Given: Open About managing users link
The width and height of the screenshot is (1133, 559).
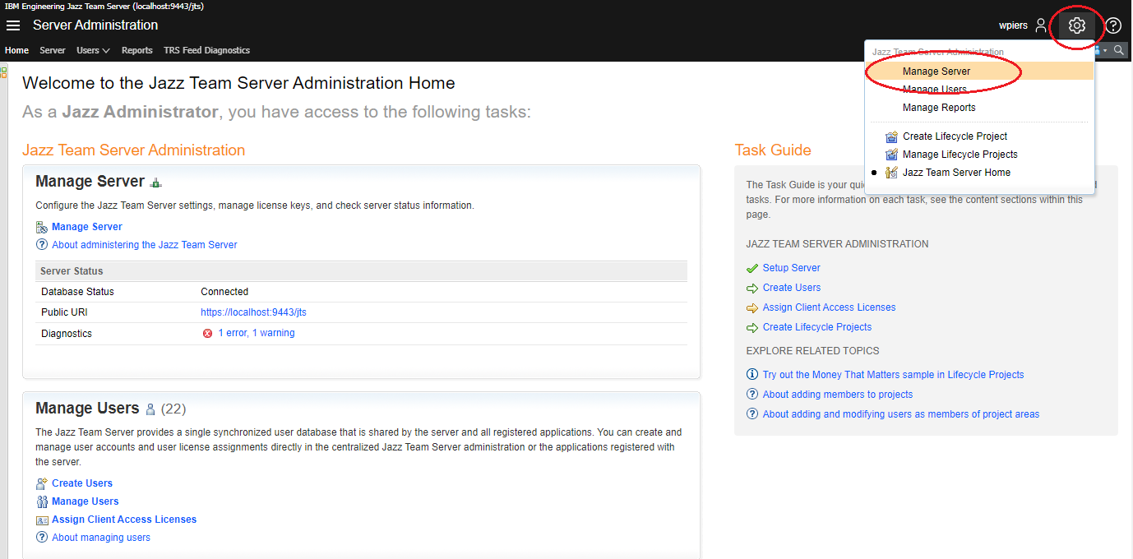Looking at the screenshot, I should point(101,538).
